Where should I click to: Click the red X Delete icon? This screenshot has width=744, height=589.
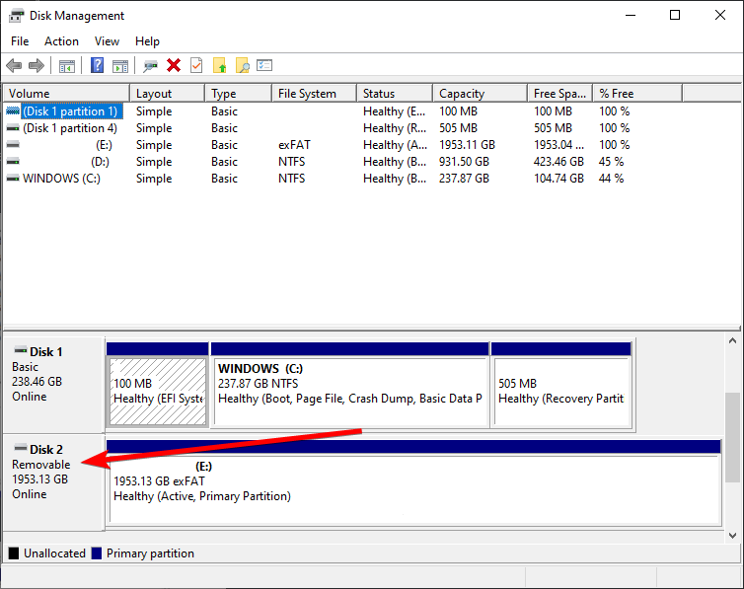coord(174,65)
